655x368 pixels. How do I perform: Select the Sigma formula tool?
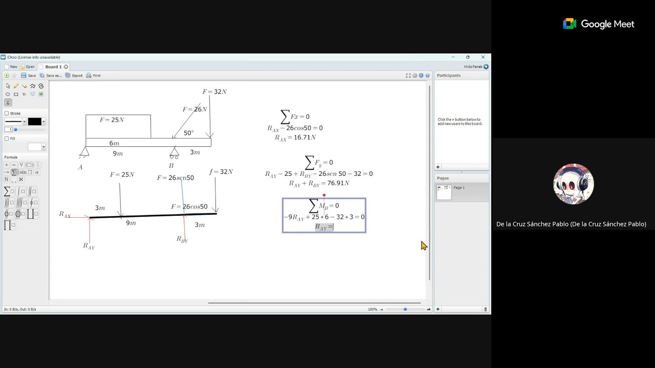click(x=8, y=103)
